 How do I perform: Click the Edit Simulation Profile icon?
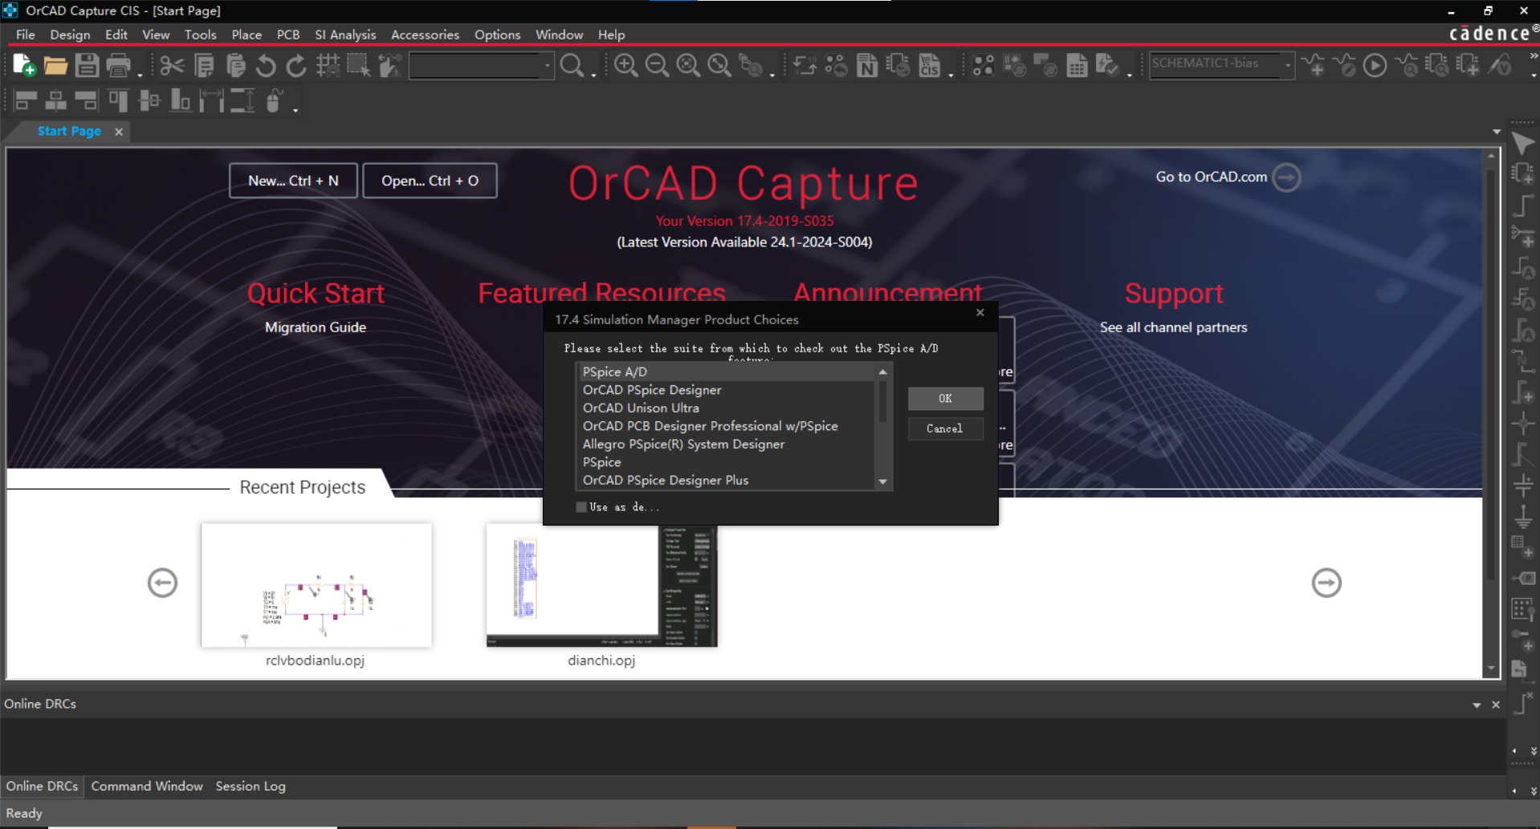[x=1345, y=65]
